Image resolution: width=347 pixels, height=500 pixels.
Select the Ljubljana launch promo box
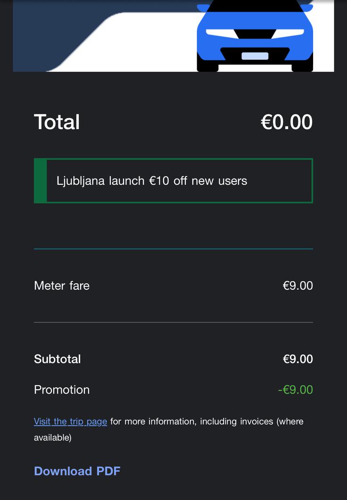click(173, 180)
